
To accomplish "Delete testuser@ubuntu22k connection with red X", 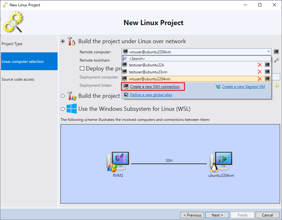I will (259, 65).
